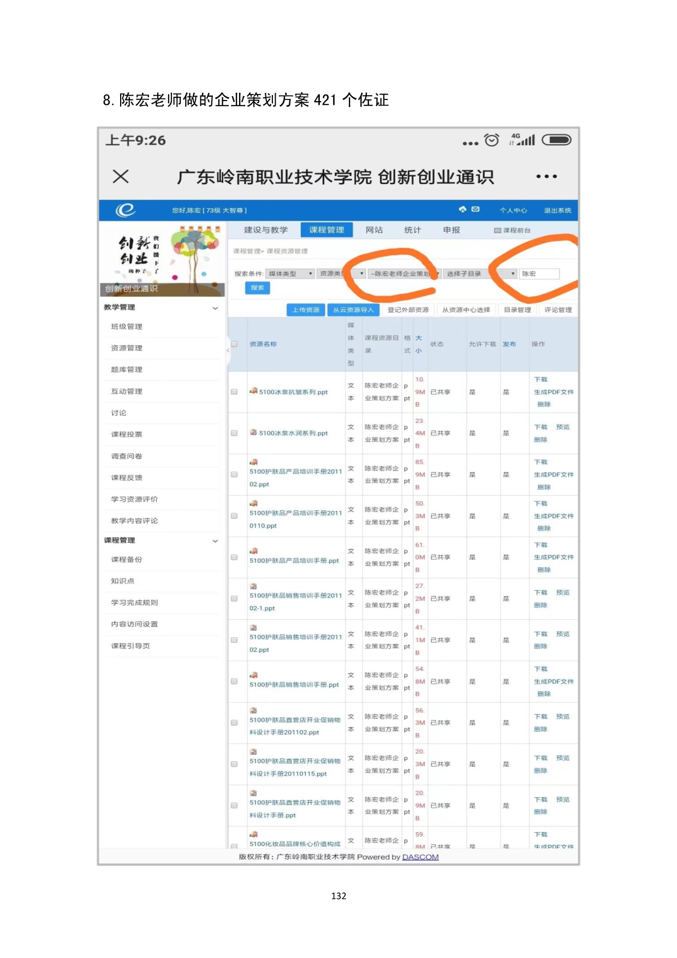677x958 pixels.
Task: Click the 评论管理 button
Action: tap(558, 310)
